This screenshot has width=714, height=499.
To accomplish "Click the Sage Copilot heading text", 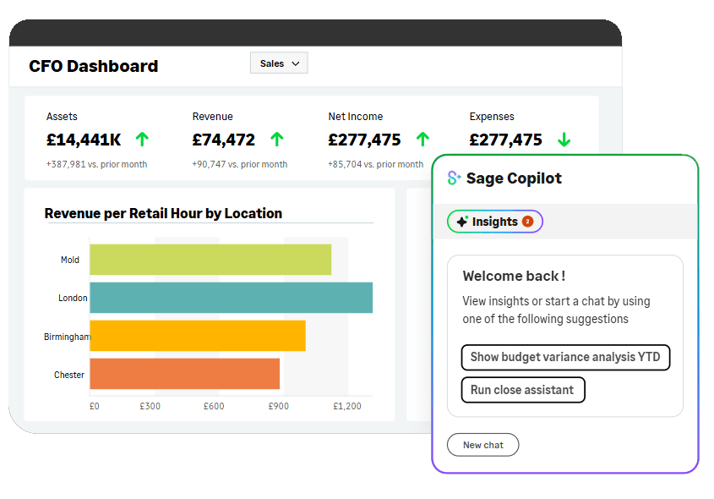I will pos(514,178).
